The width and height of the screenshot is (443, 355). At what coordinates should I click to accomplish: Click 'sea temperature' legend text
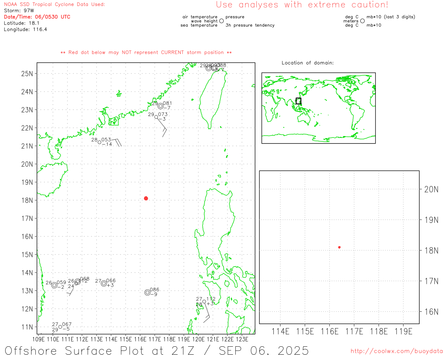pos(199,25)
